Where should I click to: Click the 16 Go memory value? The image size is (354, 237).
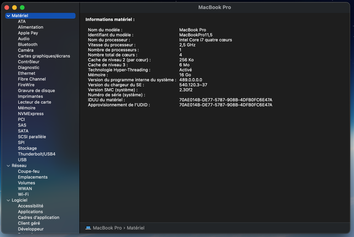pyautogui.click(x=185, y=75)
